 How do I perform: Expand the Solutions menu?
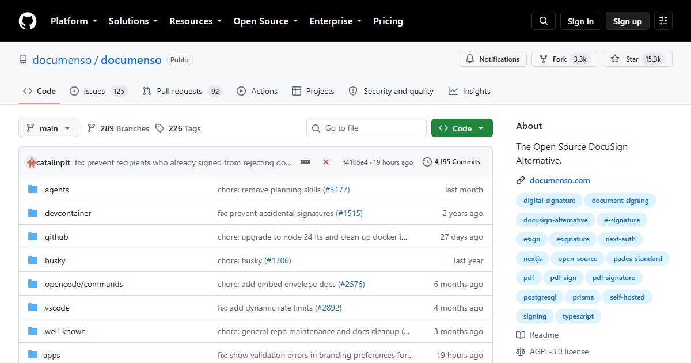coord(133,21)
